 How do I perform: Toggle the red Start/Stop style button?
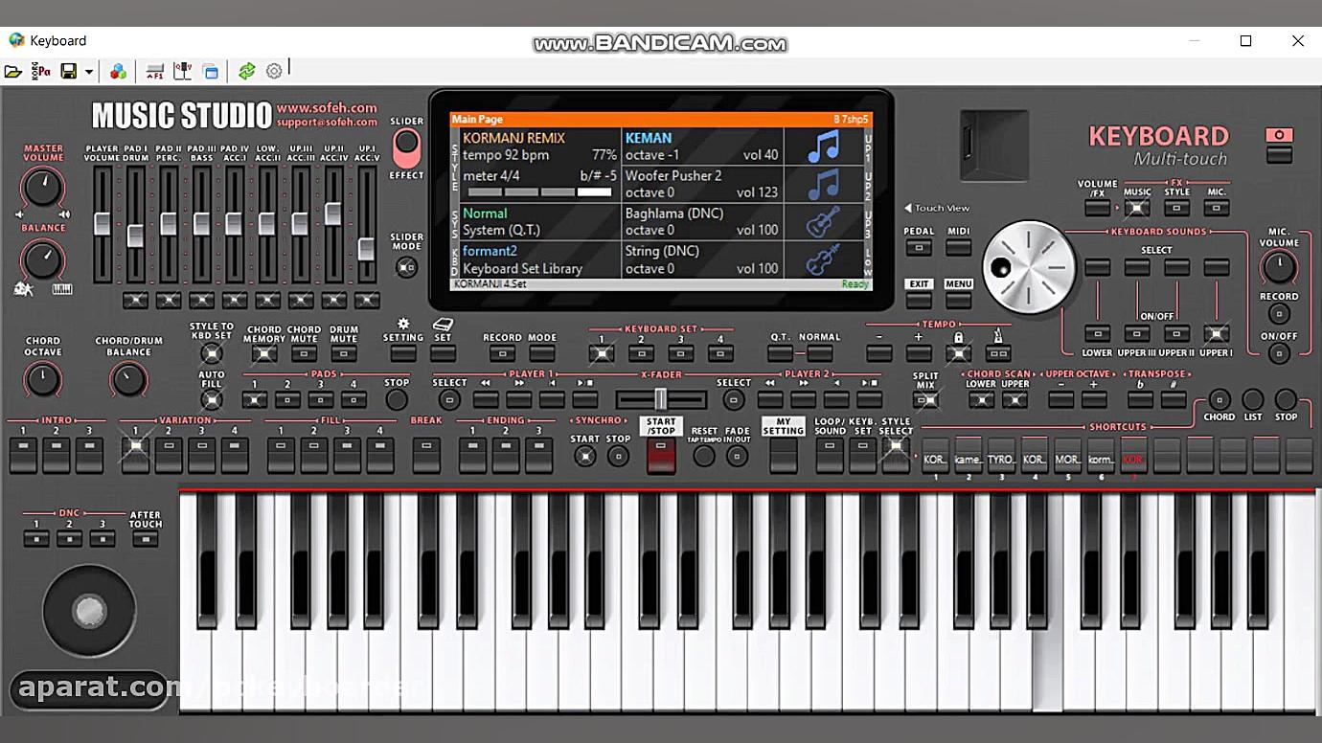[661, 455]
